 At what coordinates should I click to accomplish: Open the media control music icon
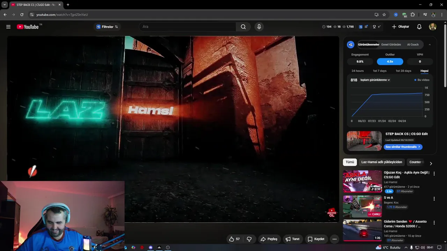(425, 15)
